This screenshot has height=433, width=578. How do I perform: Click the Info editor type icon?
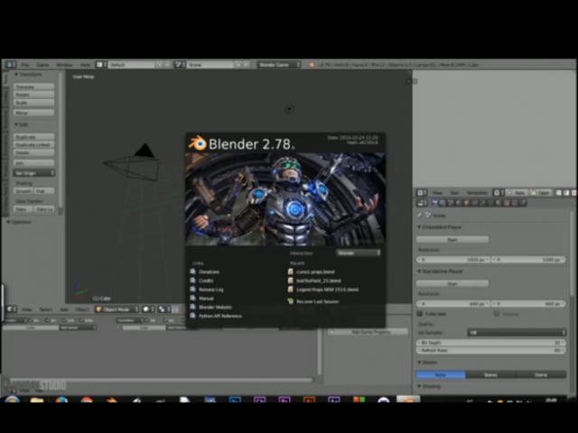pos(10,65)
